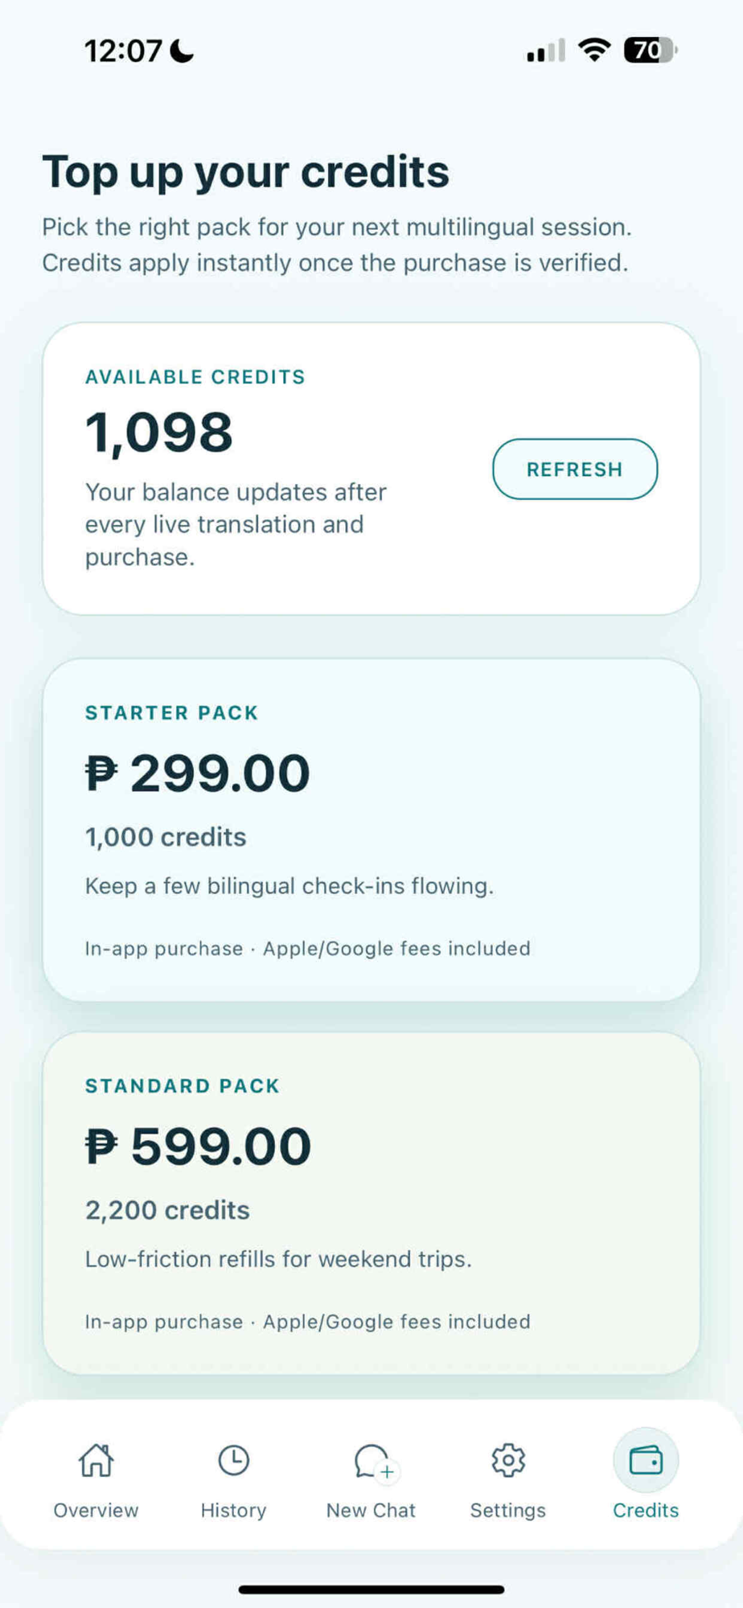Screen dimensions: 743x1608
Task: Tap the battery indicator showing 70
Action: pyautogui.click(x=650, y=50)
